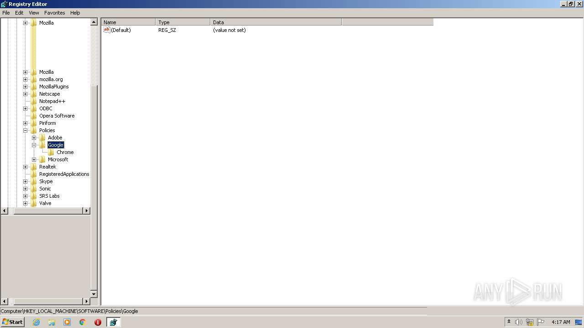Show hidden tray icons arrow
The image size is (584, 328).
(x=509, y=322)
